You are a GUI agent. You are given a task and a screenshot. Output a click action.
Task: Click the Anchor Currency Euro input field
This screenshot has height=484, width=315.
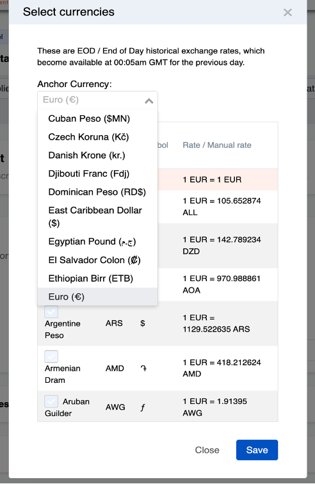tap(97, 100)
